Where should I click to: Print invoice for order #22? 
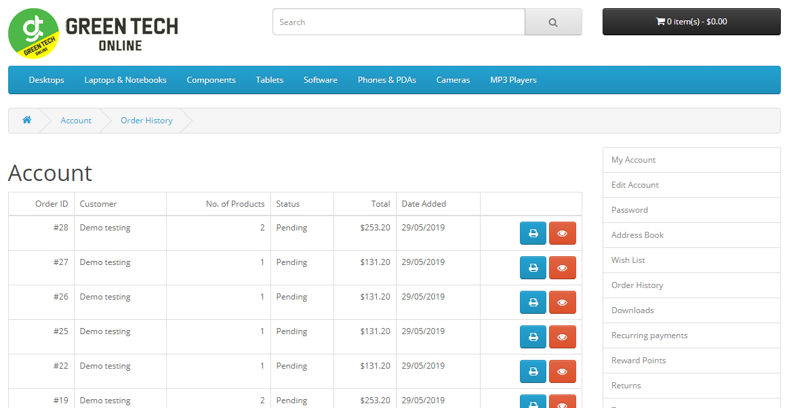point(533,372)
